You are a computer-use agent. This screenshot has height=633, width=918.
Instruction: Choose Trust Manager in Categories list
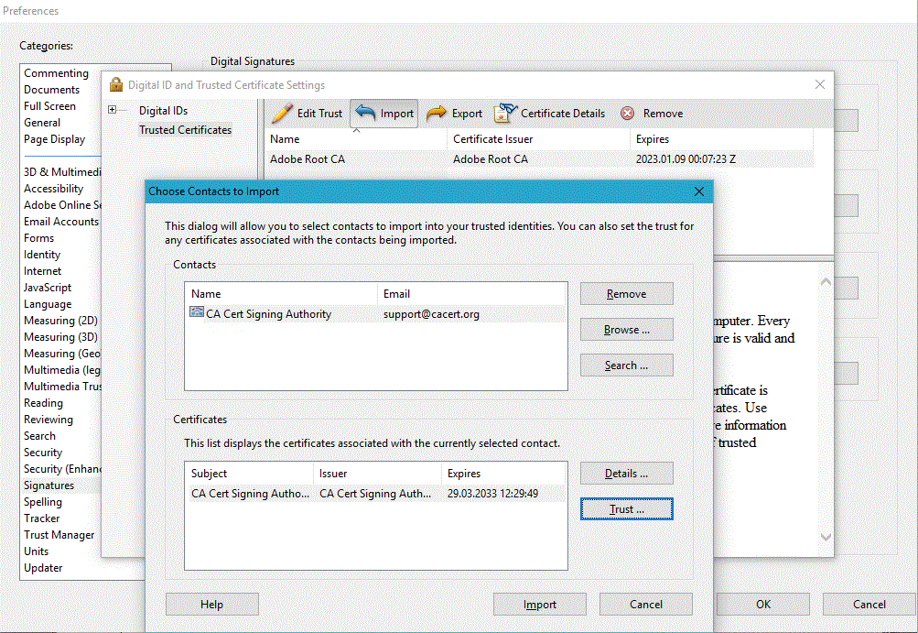(x=59, y=535)
